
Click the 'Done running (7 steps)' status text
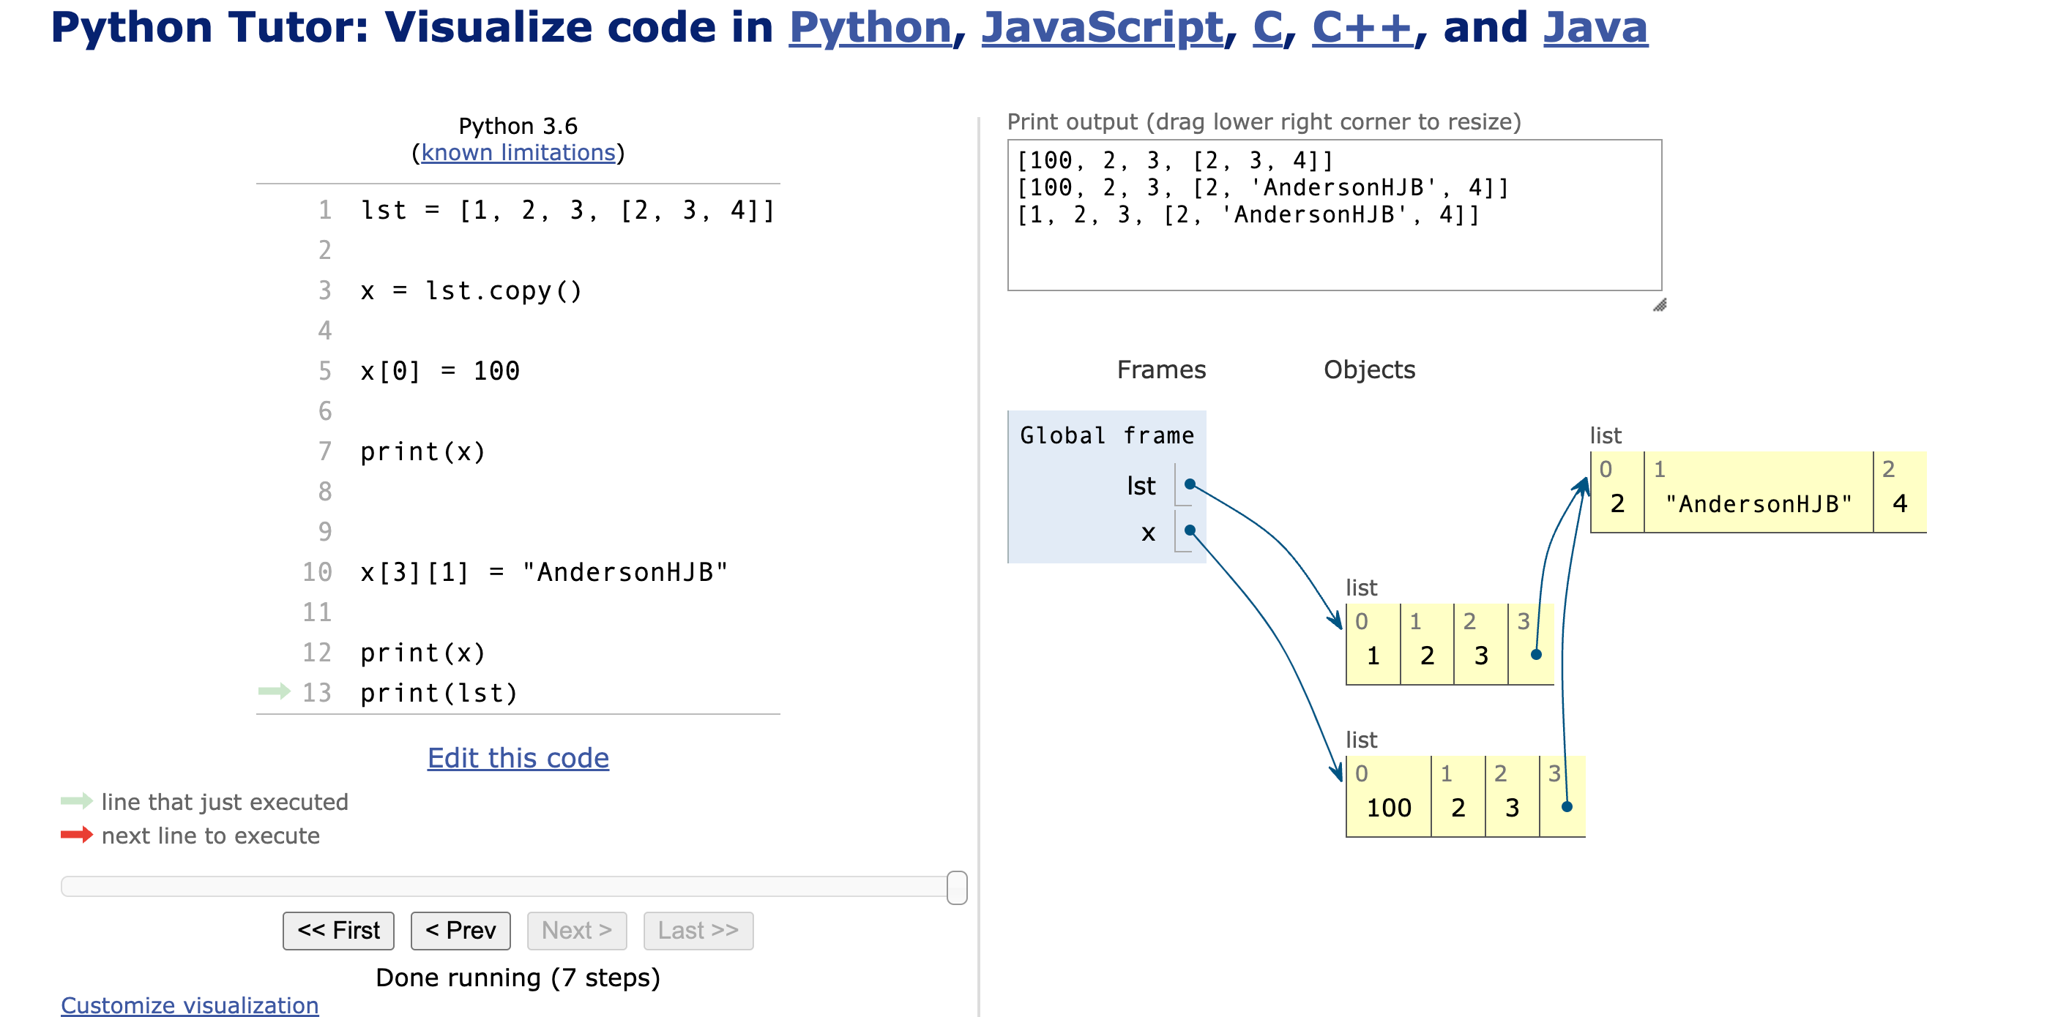tap(518, 977)
